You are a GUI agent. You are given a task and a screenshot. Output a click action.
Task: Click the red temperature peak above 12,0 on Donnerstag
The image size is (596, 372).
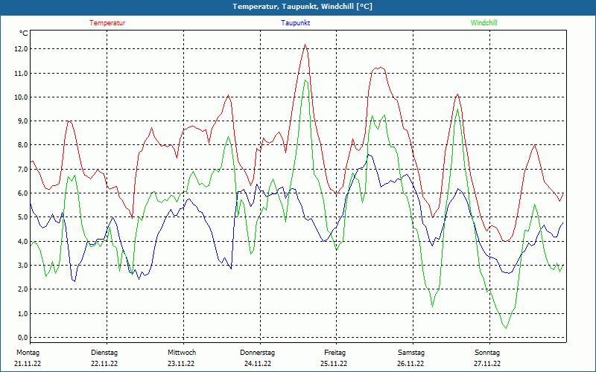(305, 45)
